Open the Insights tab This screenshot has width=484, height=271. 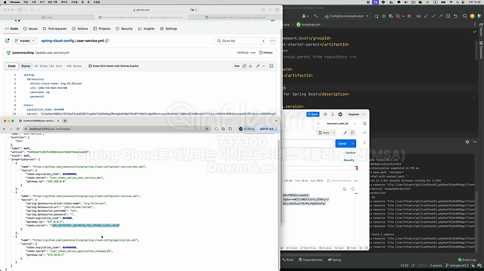coord(146,28)
